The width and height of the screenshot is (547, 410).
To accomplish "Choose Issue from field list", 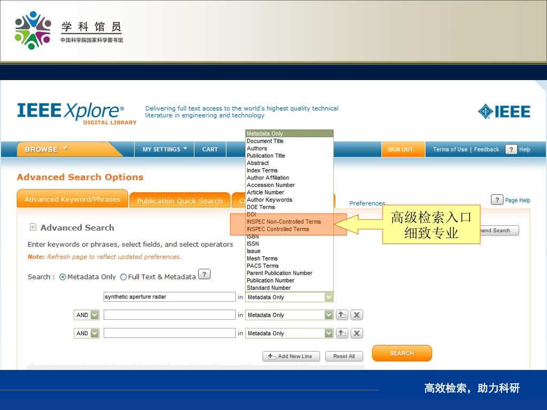I will [x=289, y=251].
